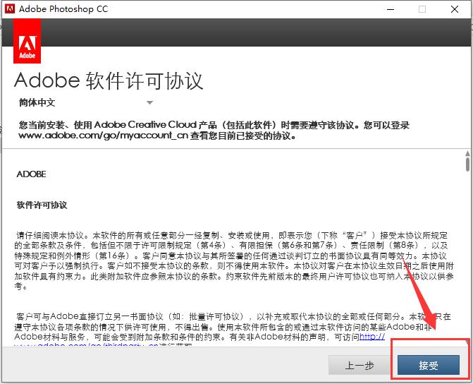Close the Adobe Photoshop CC installer window
The height and width of the screenshot is (384, 473).
[x=455, y=9]
